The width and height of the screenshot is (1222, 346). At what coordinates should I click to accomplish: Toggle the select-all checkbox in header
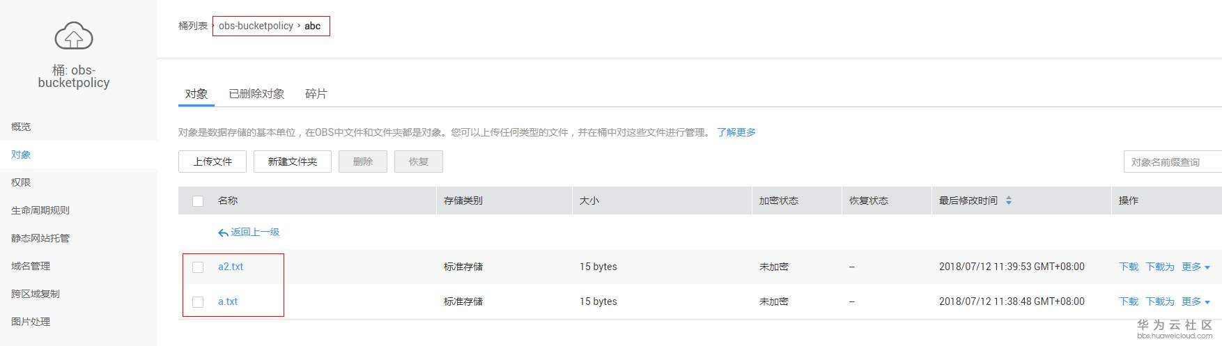coord(198,201)
